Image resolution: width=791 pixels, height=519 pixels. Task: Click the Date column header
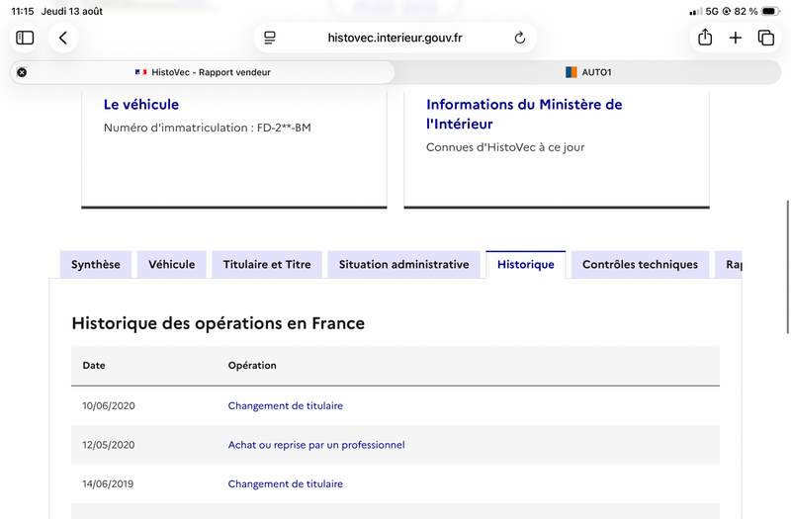pos(94,365)
